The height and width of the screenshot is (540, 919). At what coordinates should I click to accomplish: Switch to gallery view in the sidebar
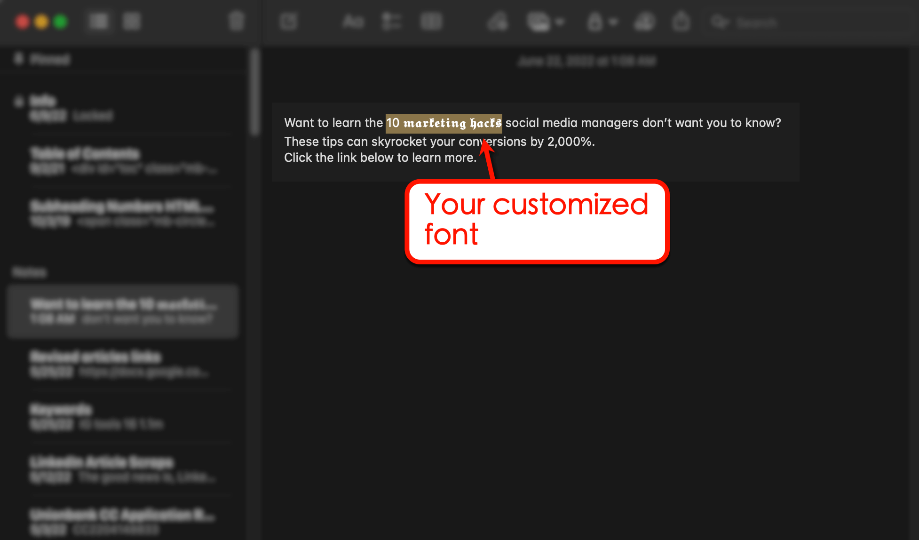(x=132, y=22)
